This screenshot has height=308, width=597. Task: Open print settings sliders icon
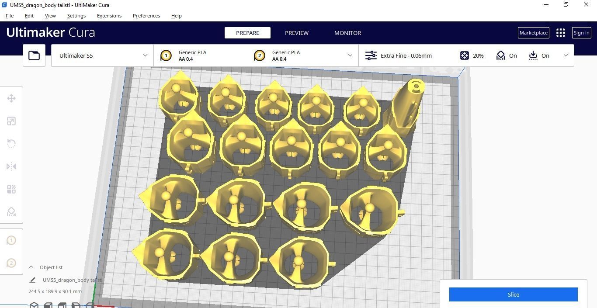coord(371,55)
